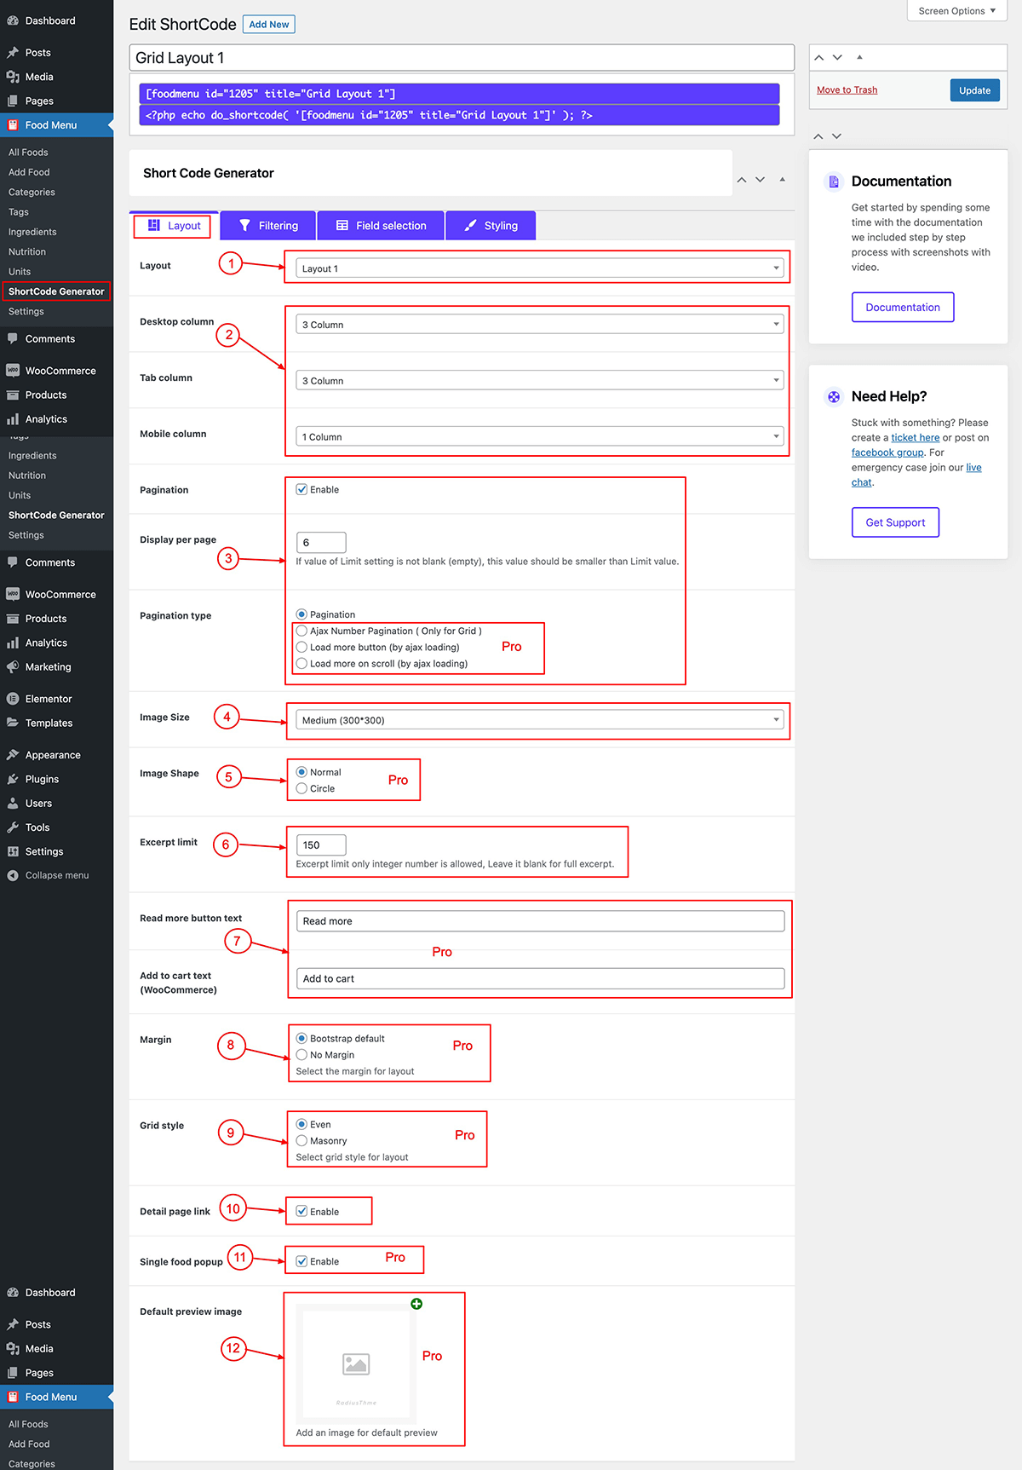Click the Need Help lifebuoy icon
The image size is (1022, 1470).
[834, 396]
